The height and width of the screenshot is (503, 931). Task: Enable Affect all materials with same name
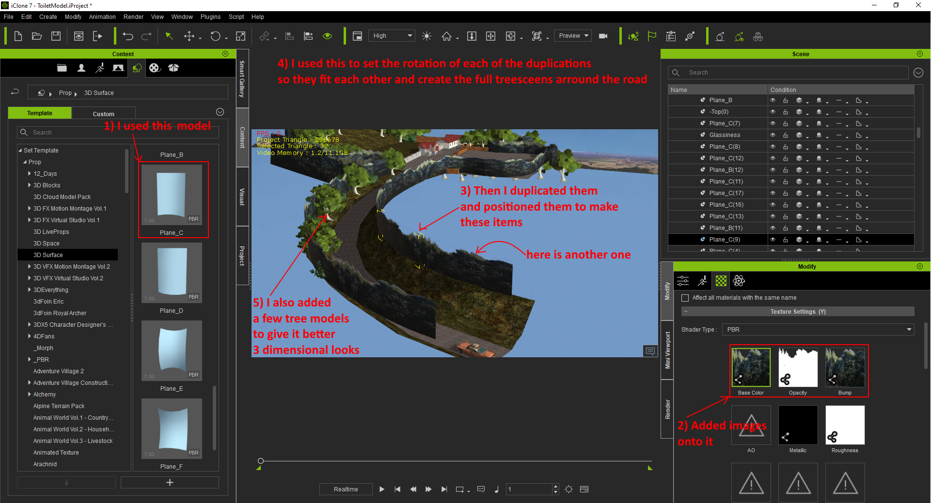685,298
